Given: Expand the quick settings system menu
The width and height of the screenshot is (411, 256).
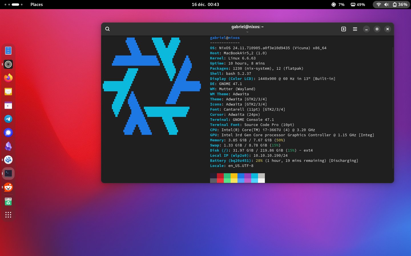Looking at the screenshot, I should tap(391, 5).
